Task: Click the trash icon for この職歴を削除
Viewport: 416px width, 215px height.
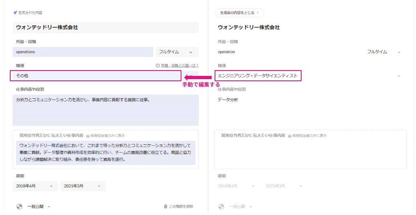Action: tap(166, 206)
